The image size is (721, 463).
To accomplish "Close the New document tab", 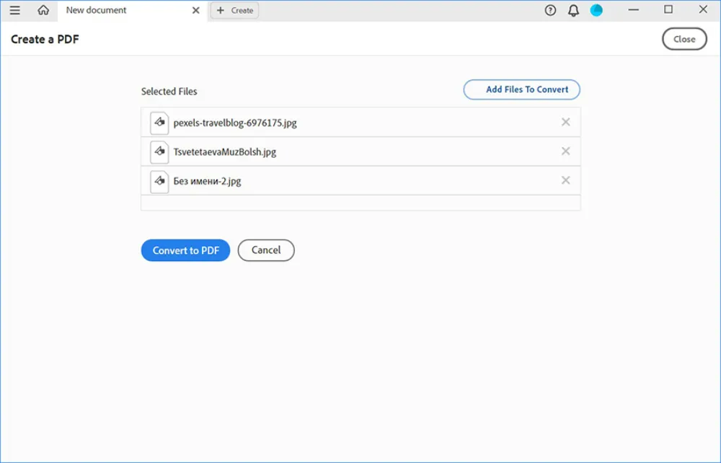I will [x=195, y=10].
